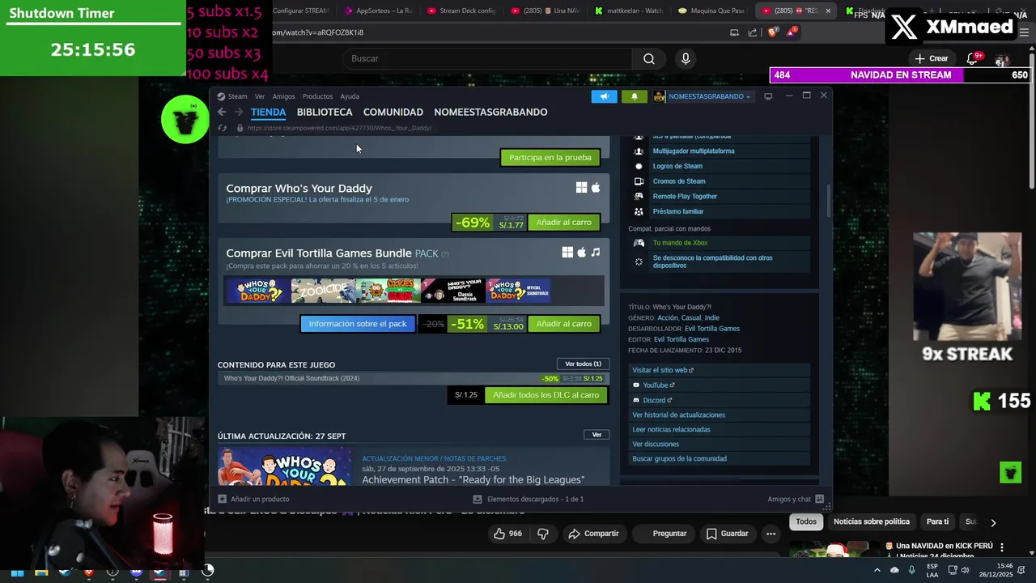Like the YouTube video (966)

point(507,534)
